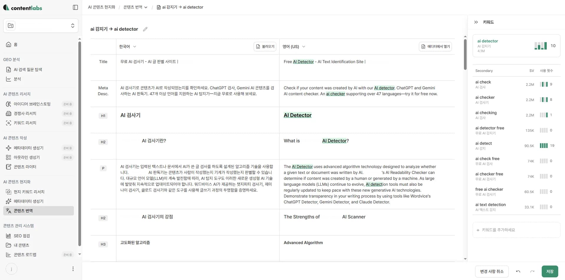Click the ai detector keyword link
The image size is (565, 280).
tap(488, 41)
